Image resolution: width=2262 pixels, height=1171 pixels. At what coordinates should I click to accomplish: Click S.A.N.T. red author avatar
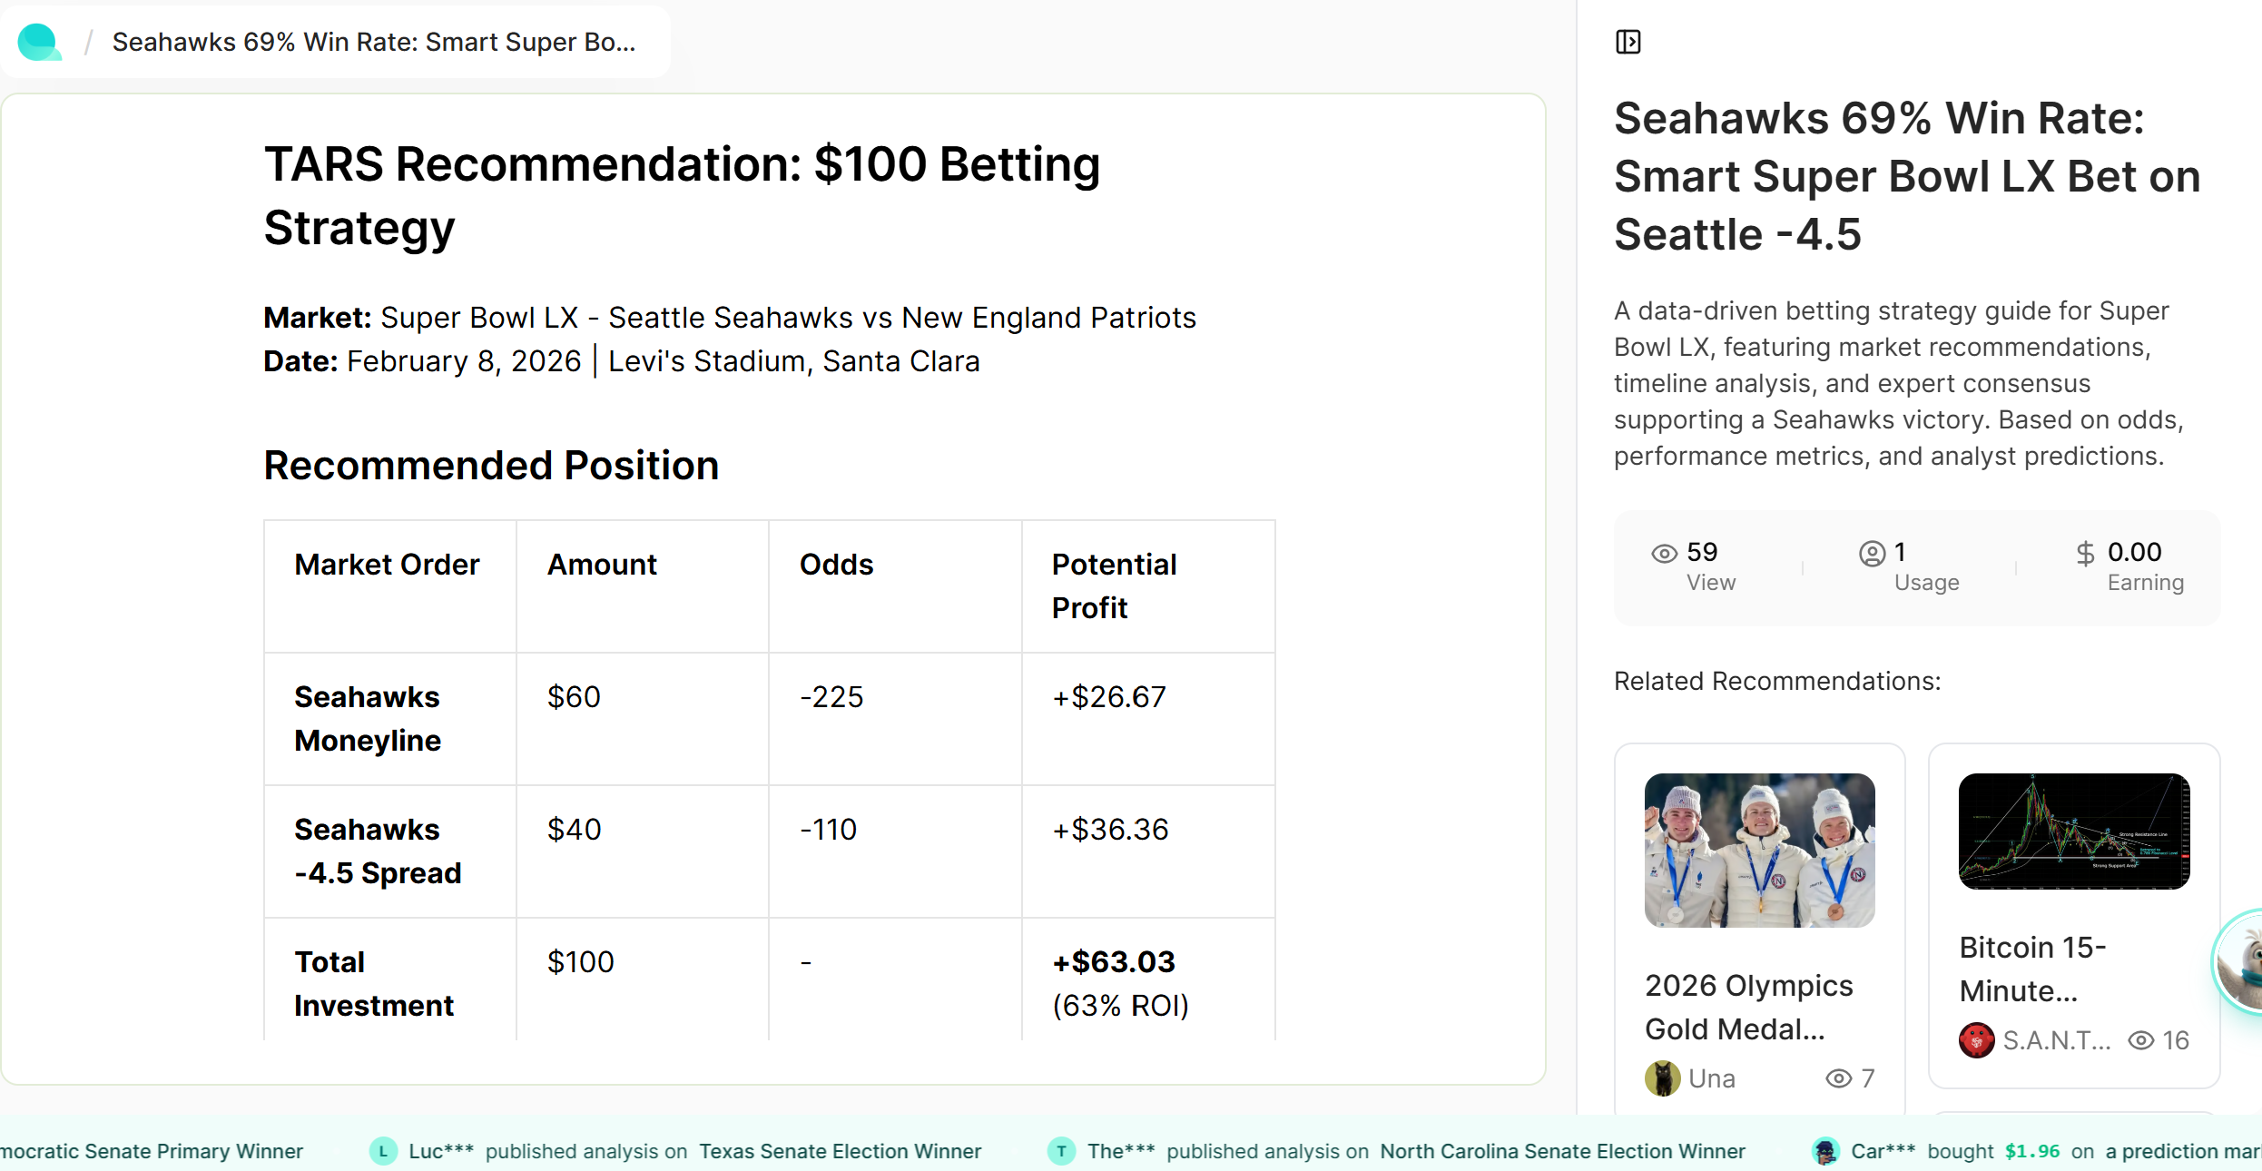point(1976,1040)
